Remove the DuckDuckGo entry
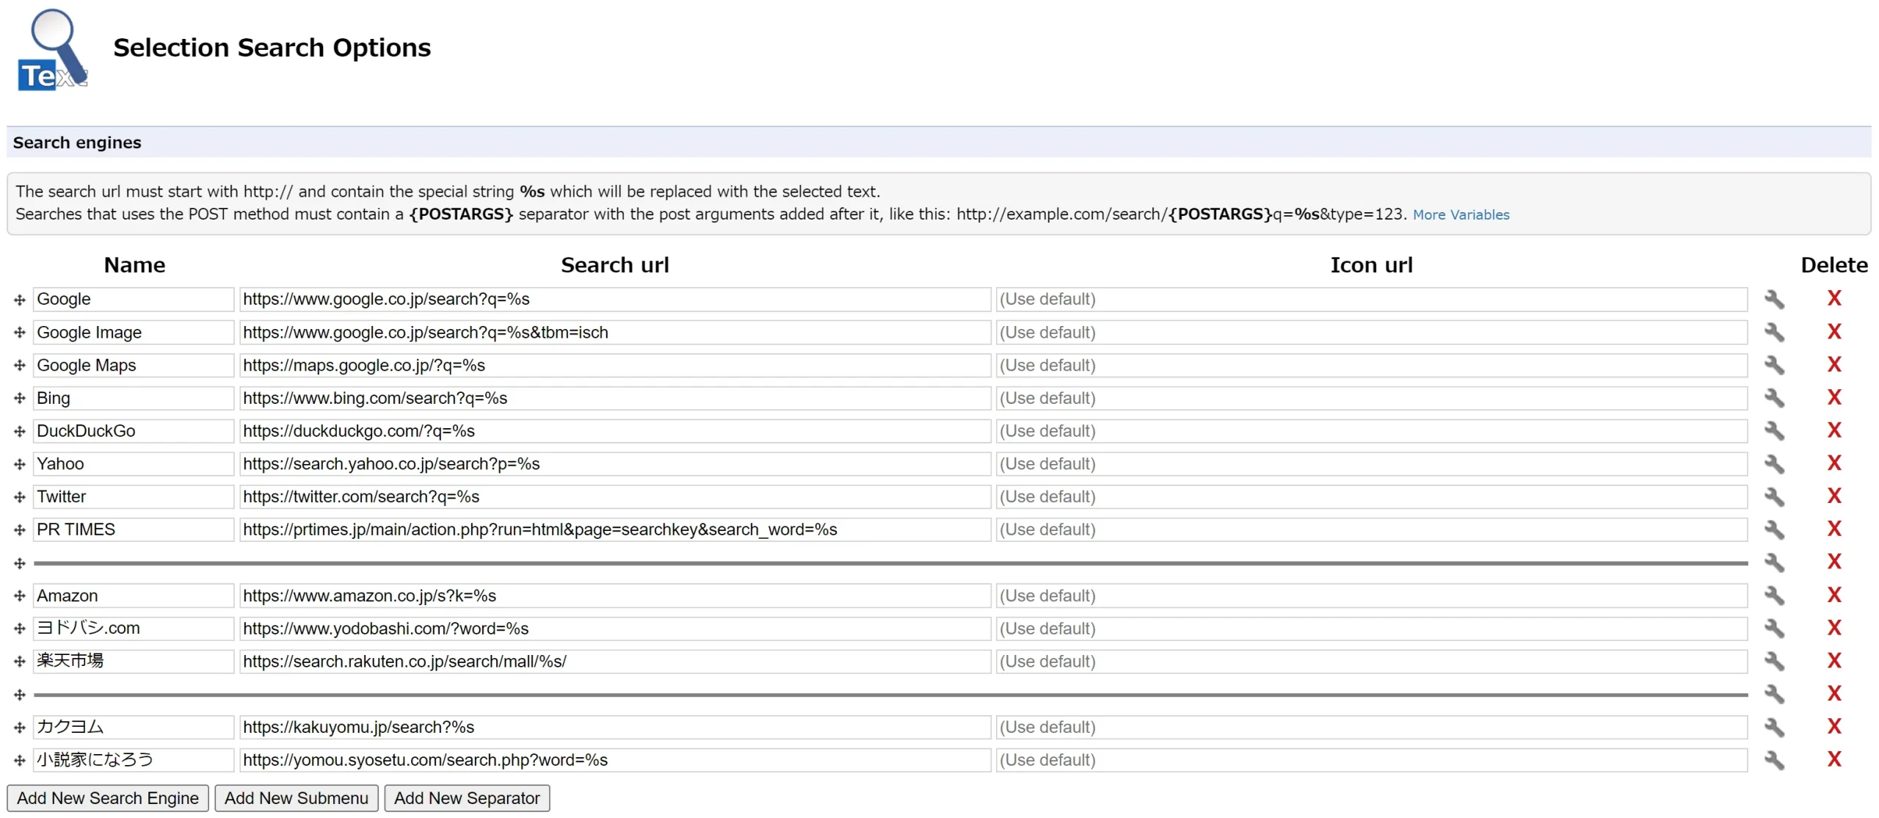This screenshot has width=1879, height=818. [1834, 430]
